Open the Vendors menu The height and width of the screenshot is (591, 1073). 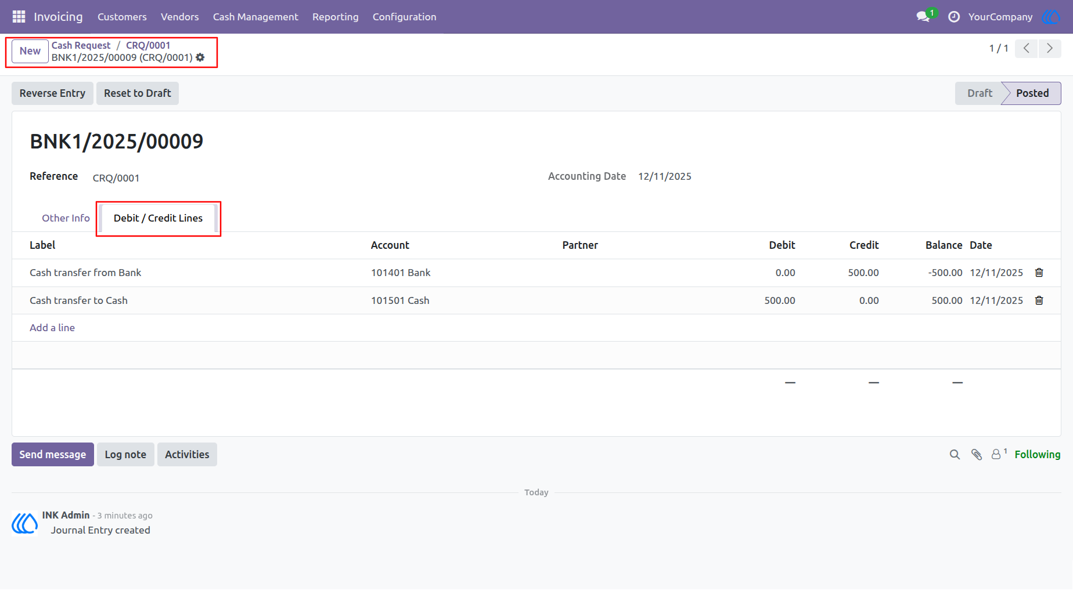180,17
